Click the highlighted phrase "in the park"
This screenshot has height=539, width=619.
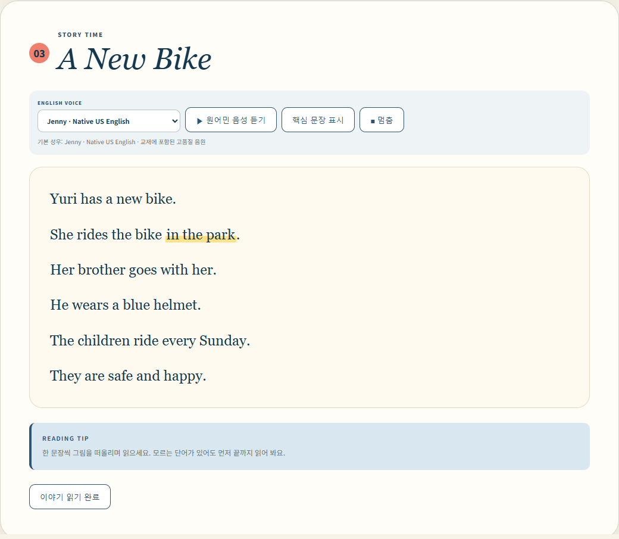pyautogui.click(x=201, y=235)
